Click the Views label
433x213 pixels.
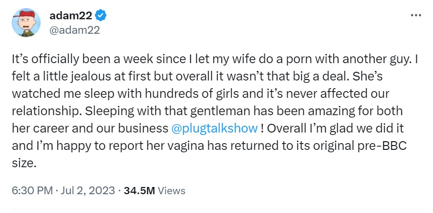(x=171, y=190)
